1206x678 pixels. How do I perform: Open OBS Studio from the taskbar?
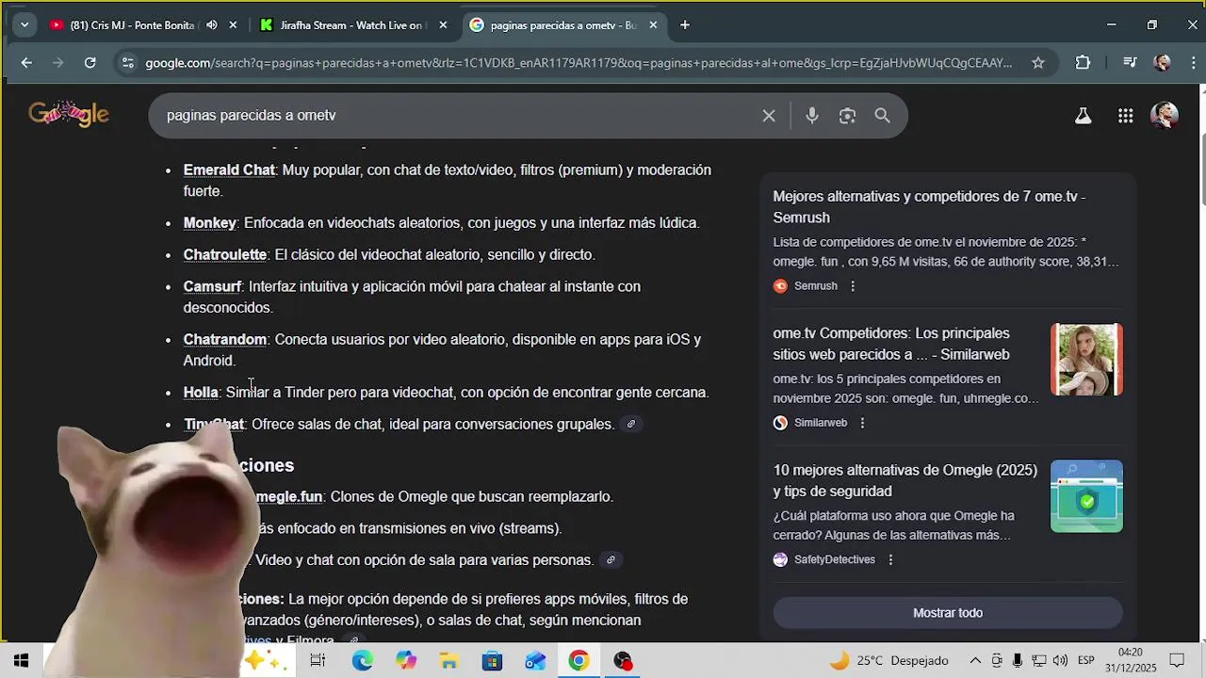point(623,661)
